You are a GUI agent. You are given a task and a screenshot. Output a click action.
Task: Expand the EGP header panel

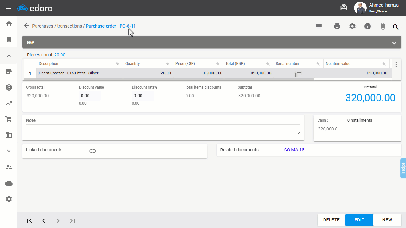pyautogui.click(x=394, y=43)
